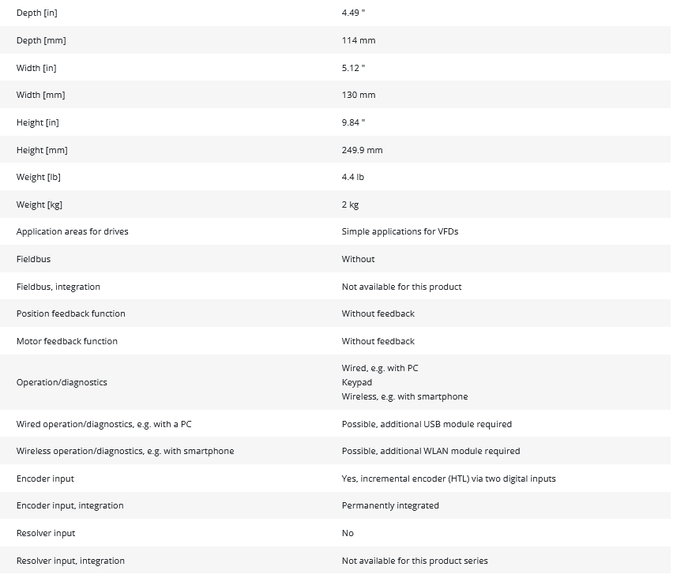Click the "Depth [in]" row label
673x578 pixels.
pos(36,13)
